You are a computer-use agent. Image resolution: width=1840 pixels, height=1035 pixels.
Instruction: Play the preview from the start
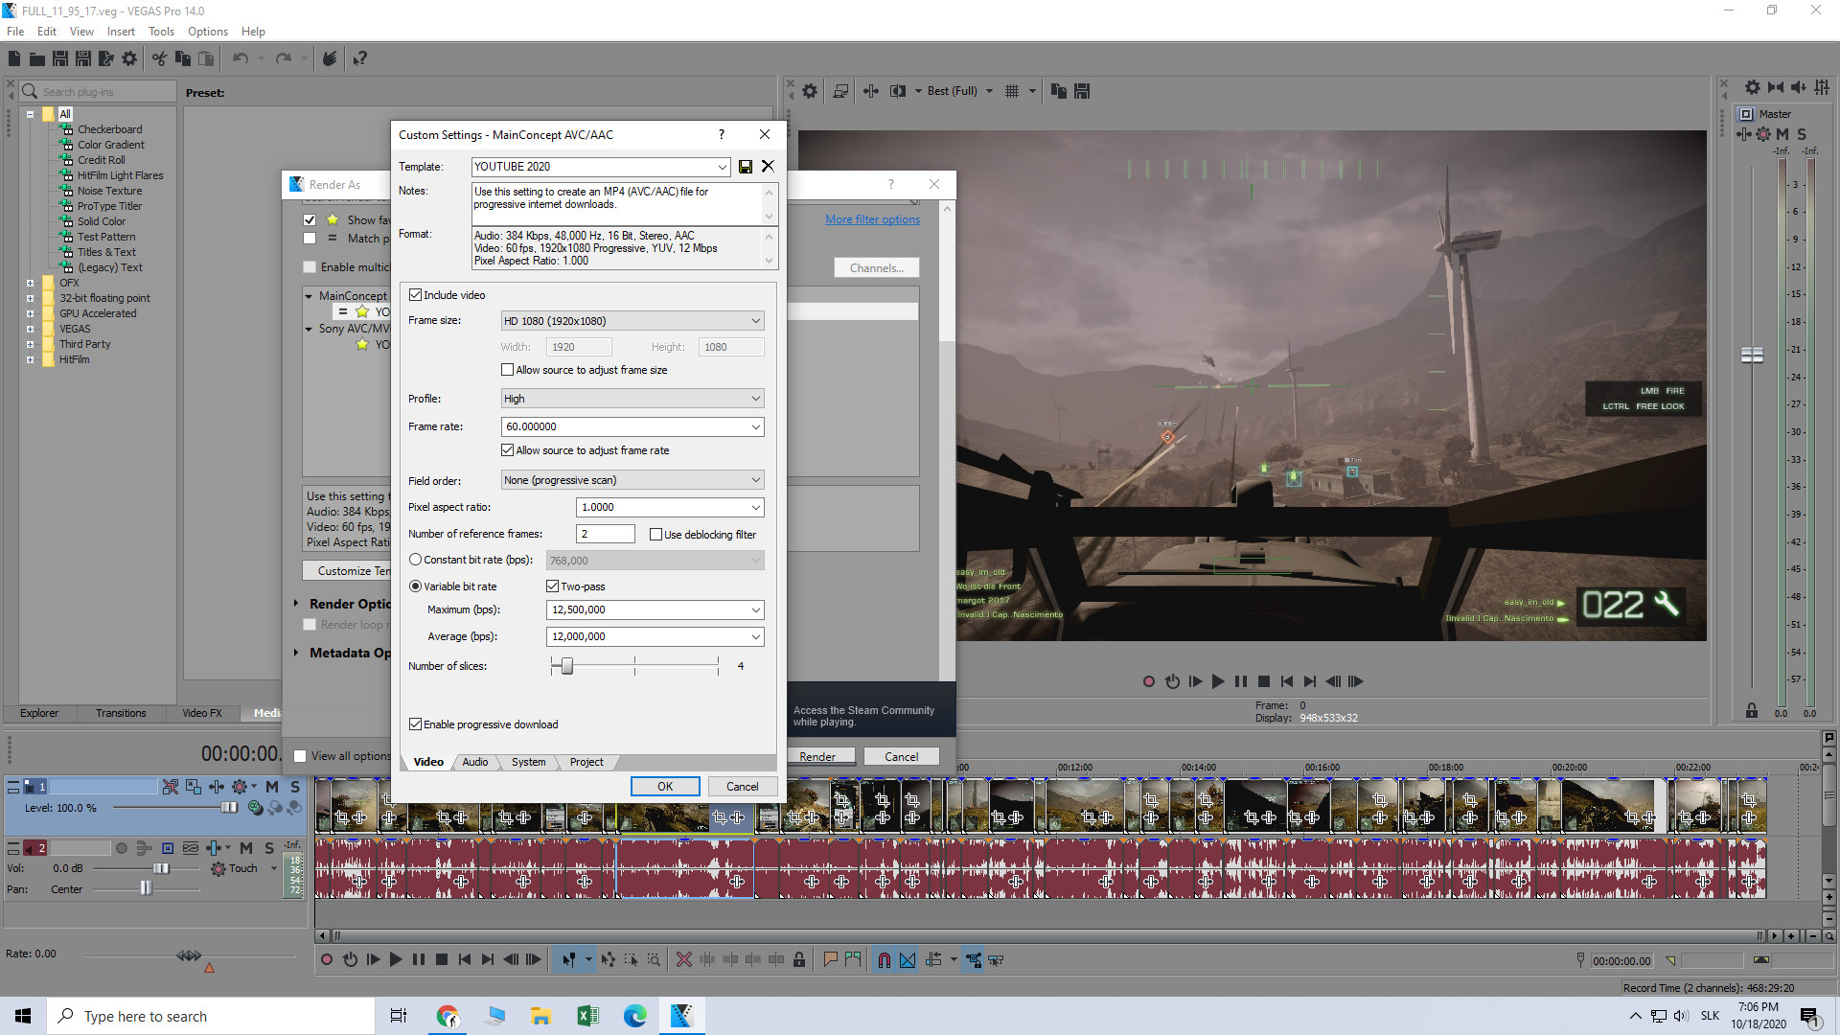(x=1195, y=681)
